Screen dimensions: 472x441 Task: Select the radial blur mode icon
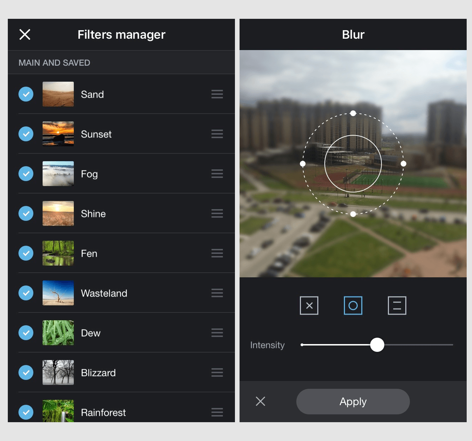pos(353,305)
